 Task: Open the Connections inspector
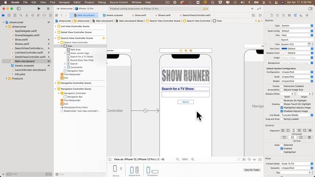click(307, 15)
